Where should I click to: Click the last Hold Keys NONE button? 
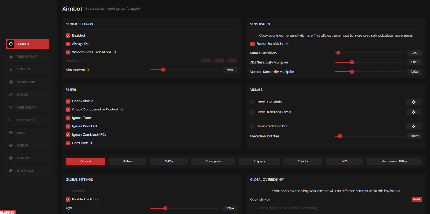[232, 61]
